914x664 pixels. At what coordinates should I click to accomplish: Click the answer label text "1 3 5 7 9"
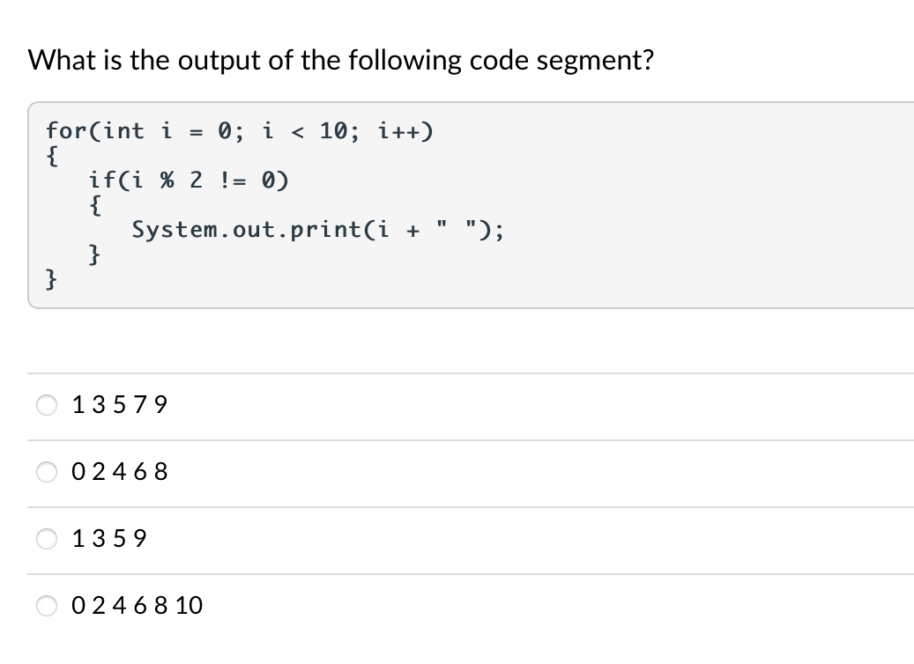121,405
